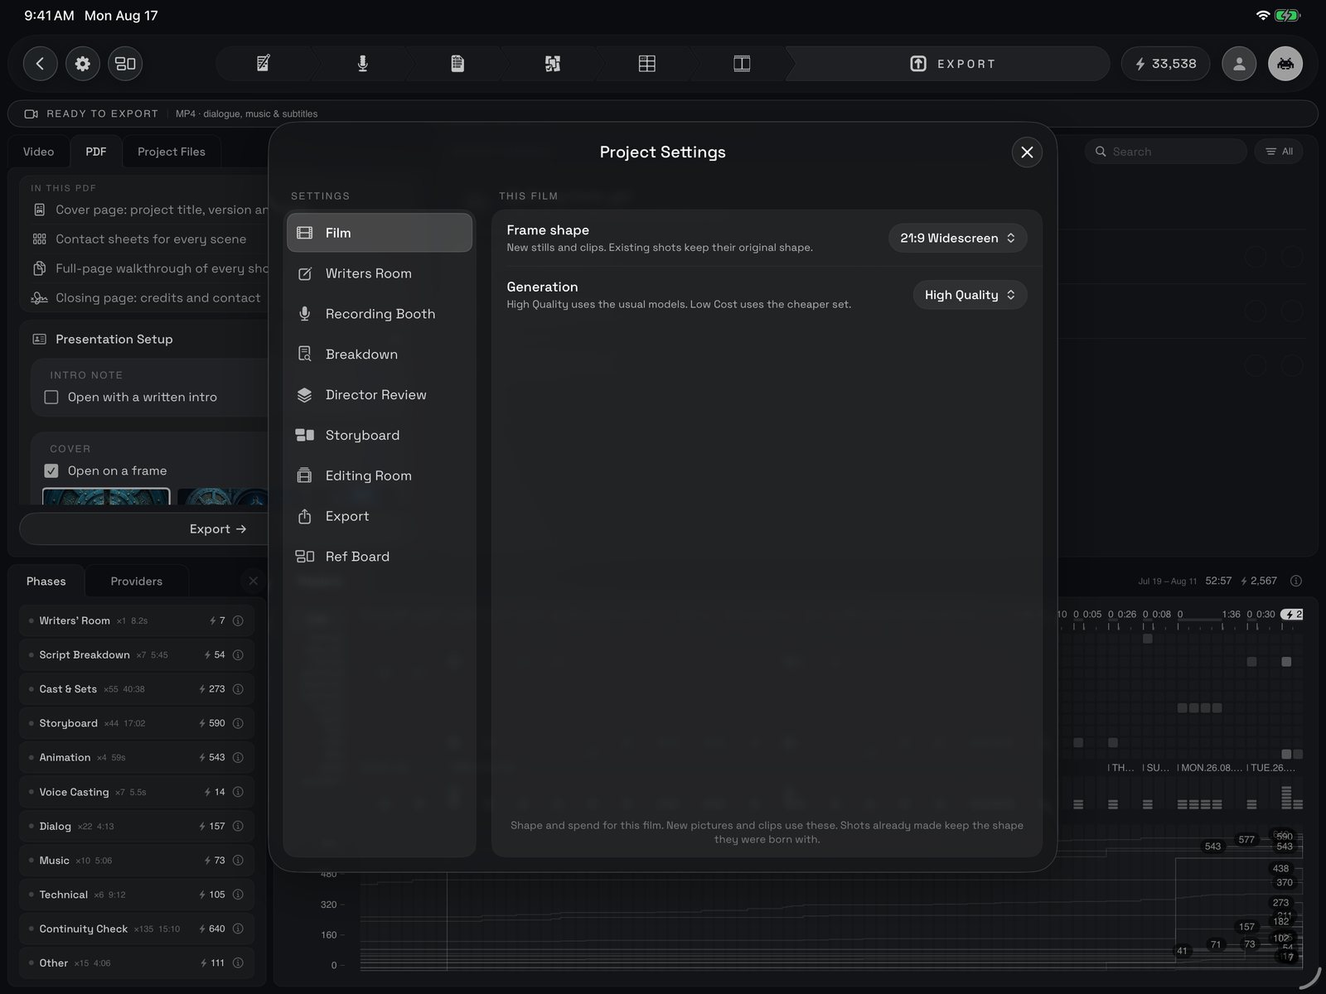
Task: Open the microphone recording stage icon
Action: point(362,64)
